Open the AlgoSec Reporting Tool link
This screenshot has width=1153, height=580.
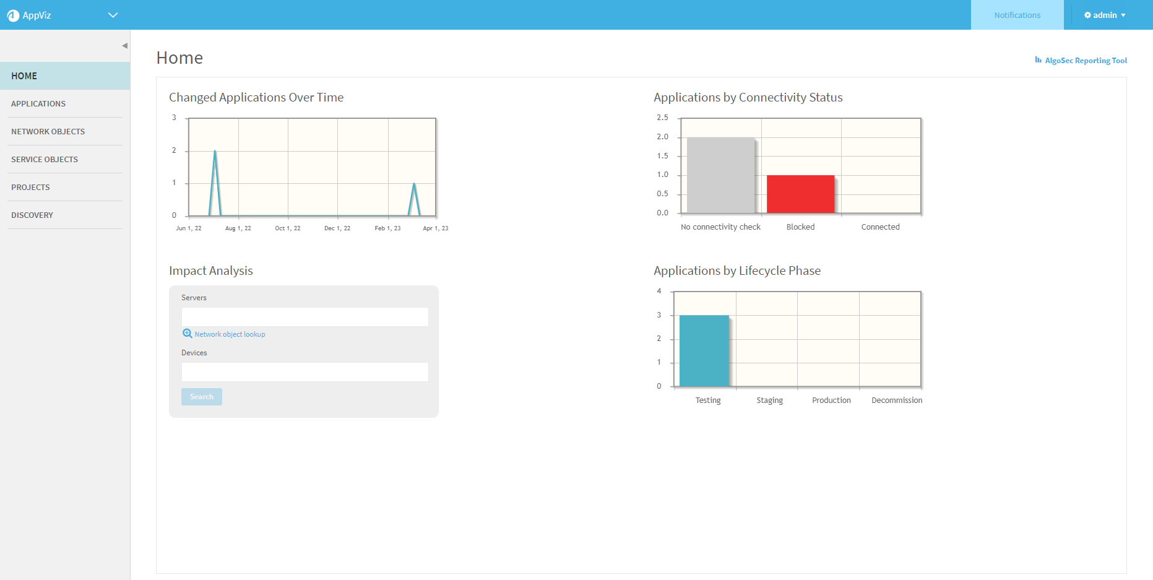click(1086, 61)
